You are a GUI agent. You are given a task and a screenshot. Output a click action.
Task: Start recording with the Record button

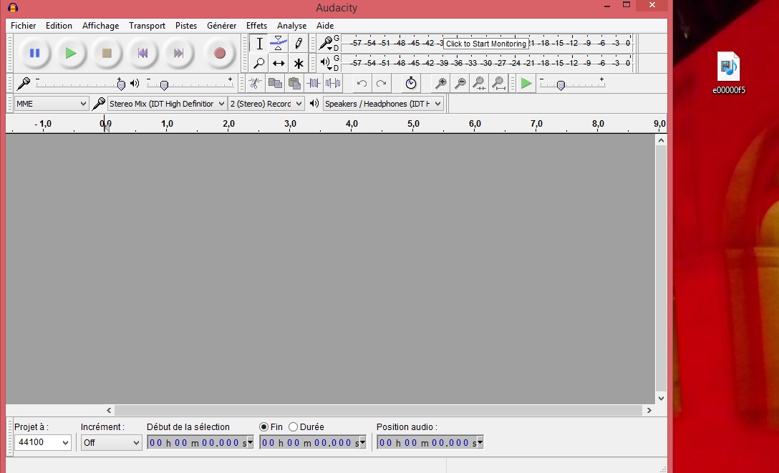(x=220, y=53)
